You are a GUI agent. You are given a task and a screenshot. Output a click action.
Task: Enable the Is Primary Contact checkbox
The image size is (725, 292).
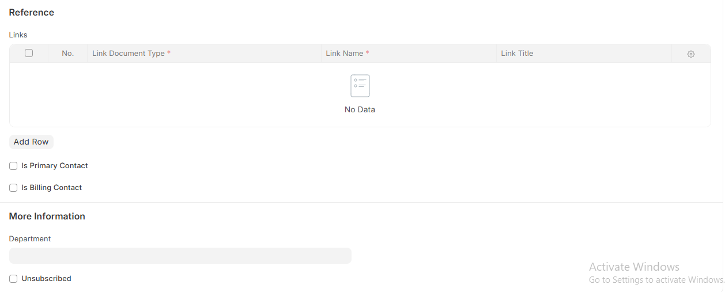(13, 166)
